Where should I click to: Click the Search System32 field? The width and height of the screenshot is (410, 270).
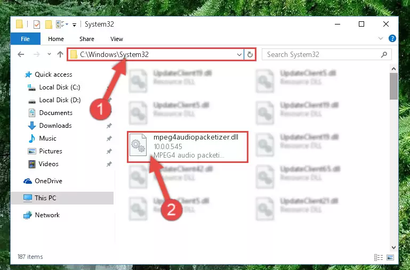tap(327, 54)
